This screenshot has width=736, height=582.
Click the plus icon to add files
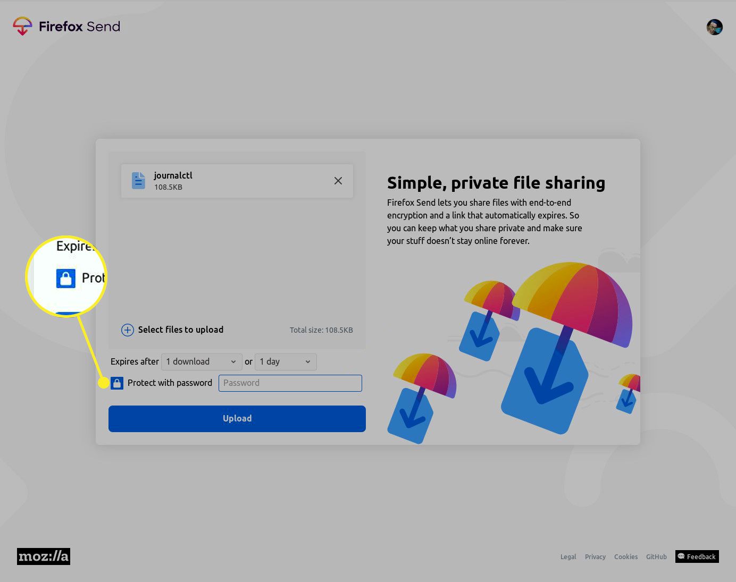point(128,330)
